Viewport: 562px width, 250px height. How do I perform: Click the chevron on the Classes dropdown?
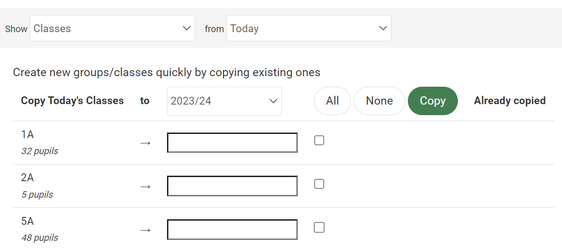coord(186,28)
